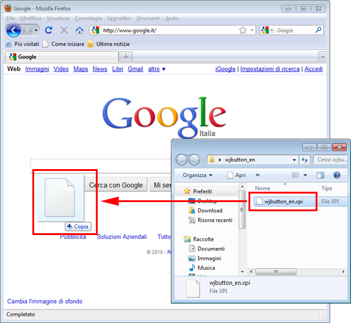Open Maps link on Google

coord(81,69)
